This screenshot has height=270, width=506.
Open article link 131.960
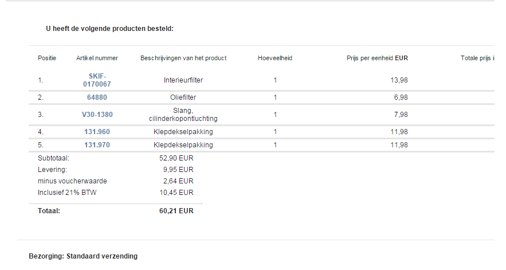click(x=97, y=132)
